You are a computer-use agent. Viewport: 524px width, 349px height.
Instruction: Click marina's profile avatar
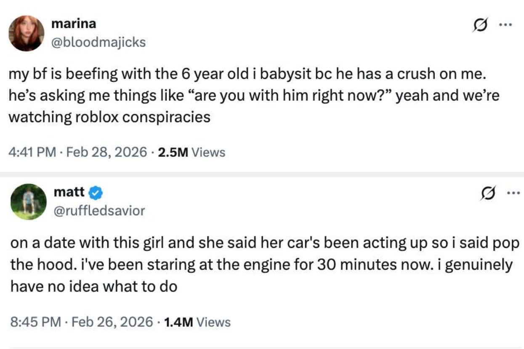point(27,33)
